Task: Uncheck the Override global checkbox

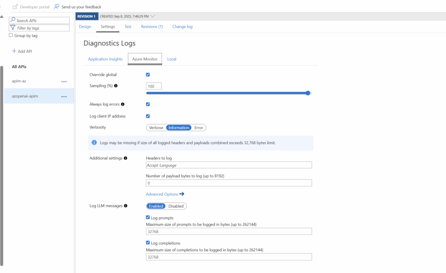Action: (148, 75)
